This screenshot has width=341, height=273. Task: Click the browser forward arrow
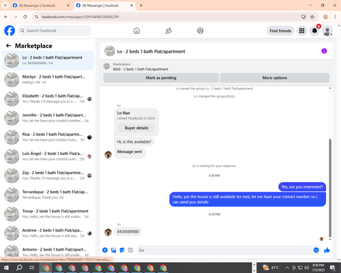click(15, 17)
